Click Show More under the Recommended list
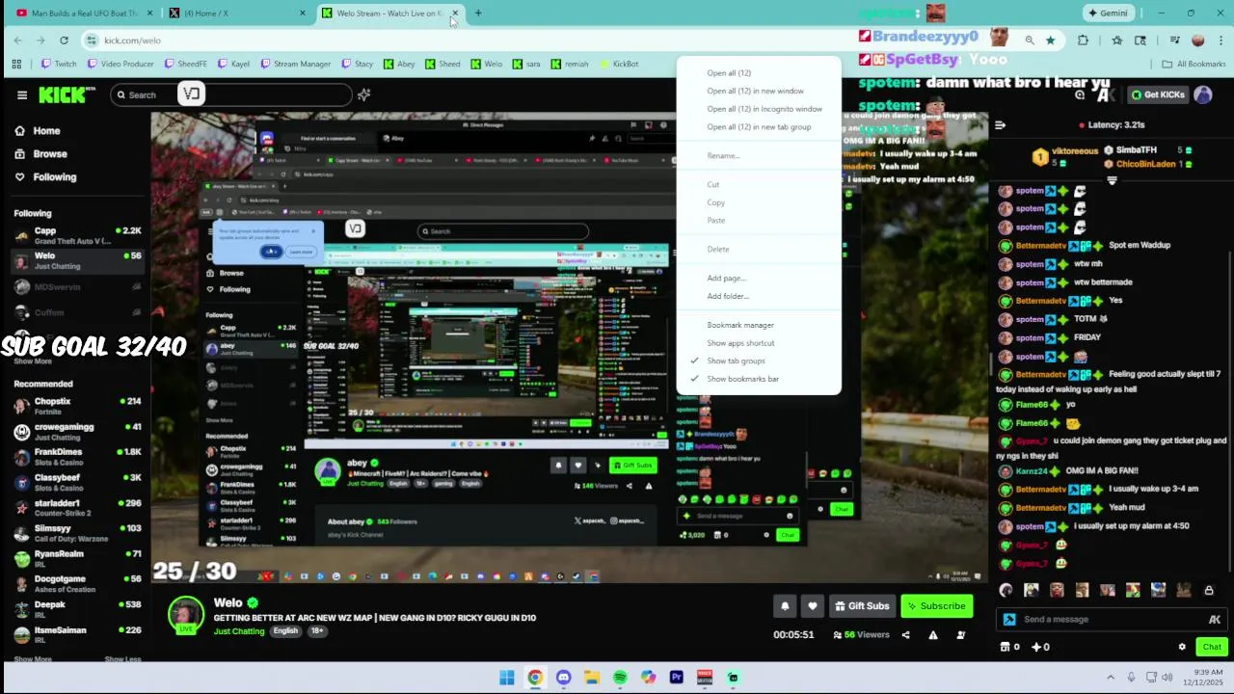 [33, 659]
